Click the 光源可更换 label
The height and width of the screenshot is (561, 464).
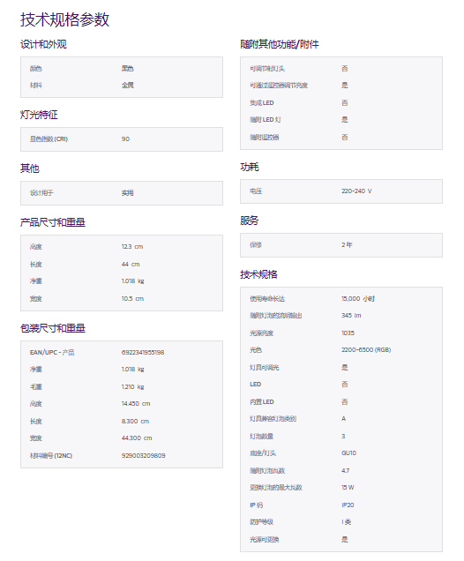click(265, 539)
